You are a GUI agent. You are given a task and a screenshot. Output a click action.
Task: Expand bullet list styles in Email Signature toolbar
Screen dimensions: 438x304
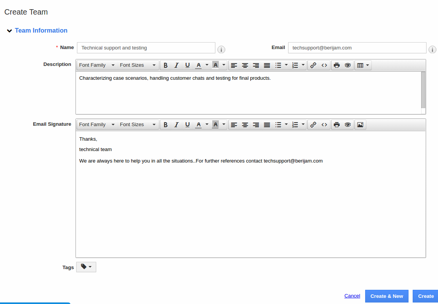click(286, 125)
